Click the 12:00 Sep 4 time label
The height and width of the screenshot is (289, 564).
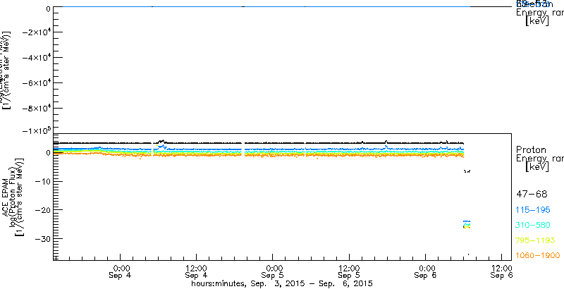coord(197,272)
